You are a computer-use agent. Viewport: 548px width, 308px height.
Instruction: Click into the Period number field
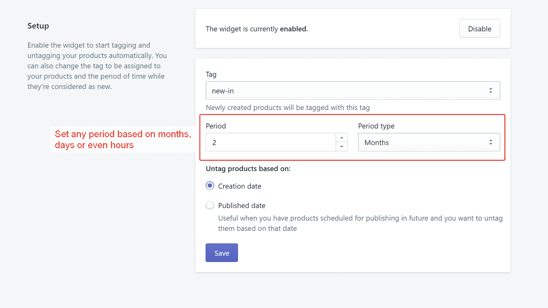271,142
